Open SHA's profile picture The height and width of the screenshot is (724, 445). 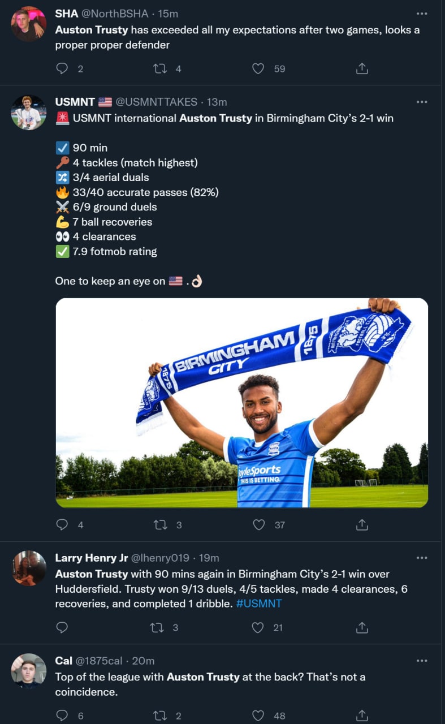[x=29, y=24]
